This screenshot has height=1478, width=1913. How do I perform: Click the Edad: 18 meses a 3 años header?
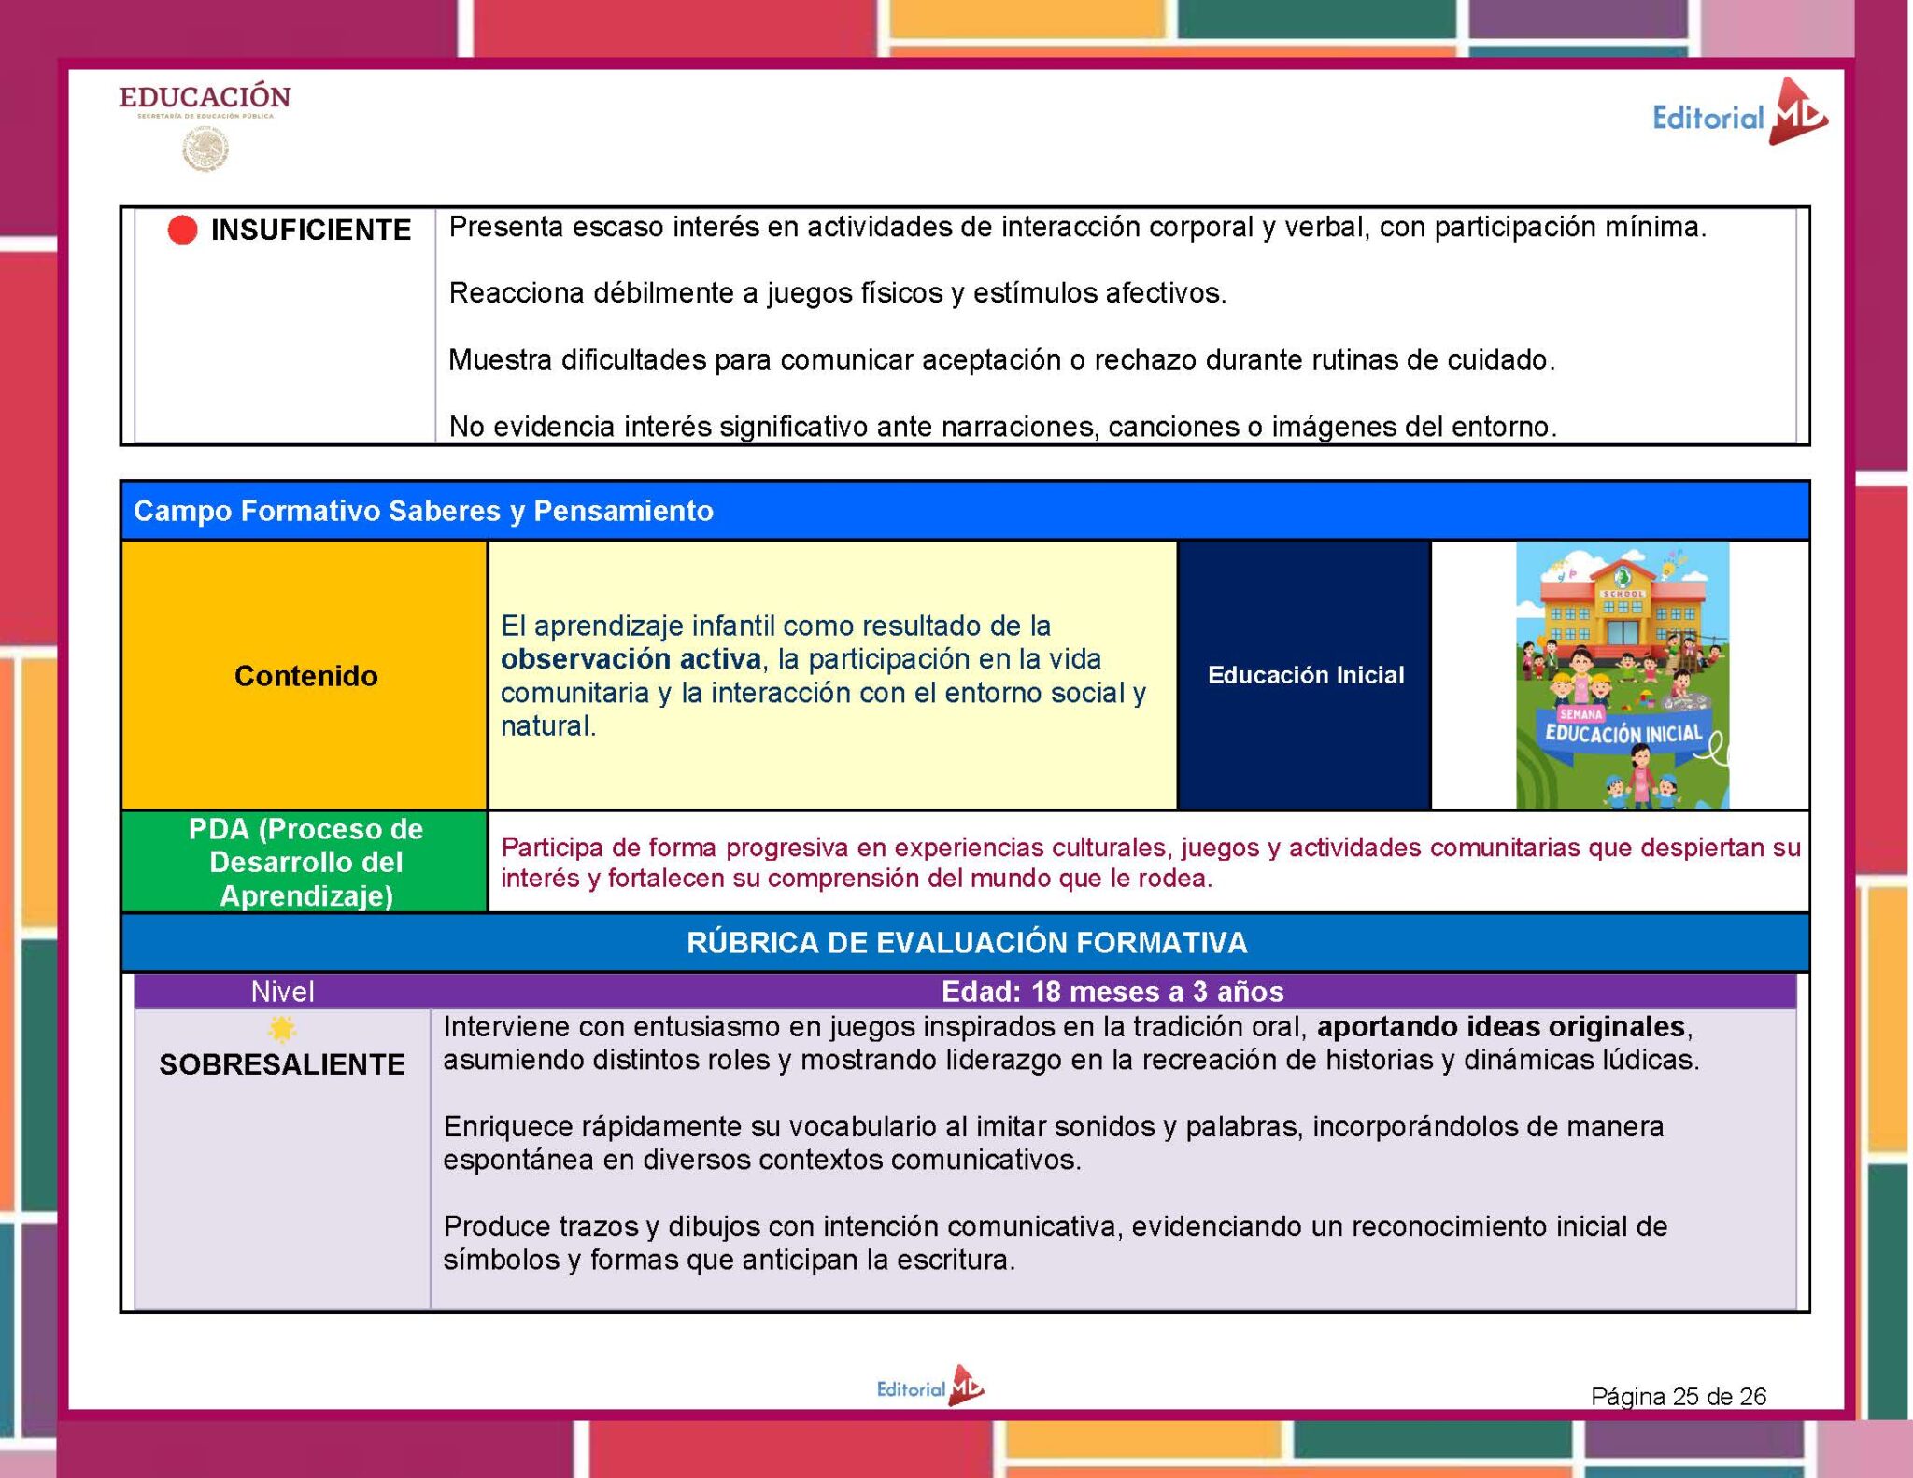[1112, 992]
